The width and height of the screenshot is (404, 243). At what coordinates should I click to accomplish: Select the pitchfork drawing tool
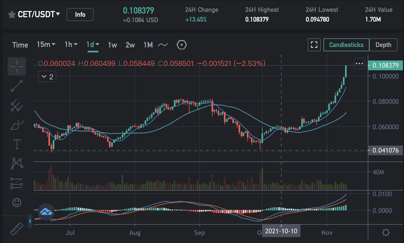17,106
